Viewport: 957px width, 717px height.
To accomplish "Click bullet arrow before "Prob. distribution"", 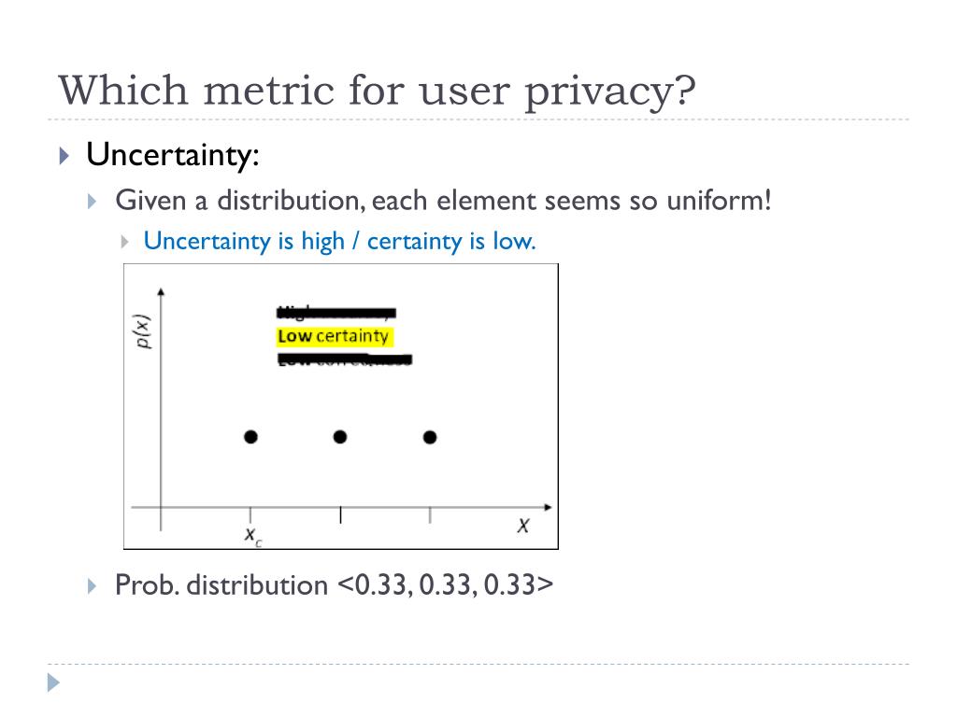I will point(93,586).
